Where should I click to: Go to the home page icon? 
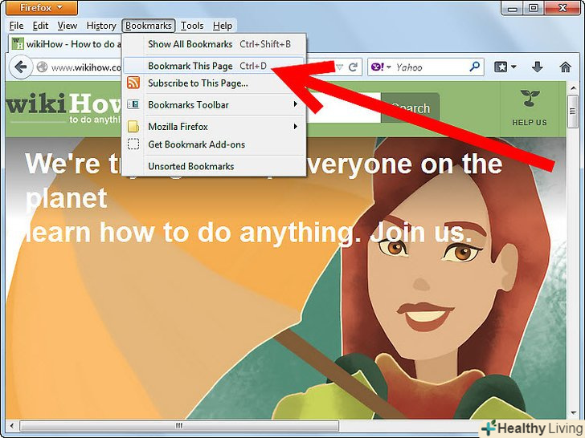566,67
